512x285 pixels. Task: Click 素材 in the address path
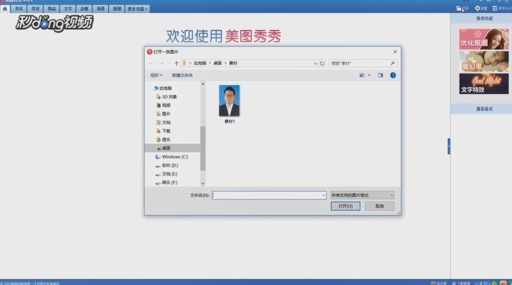233,64
